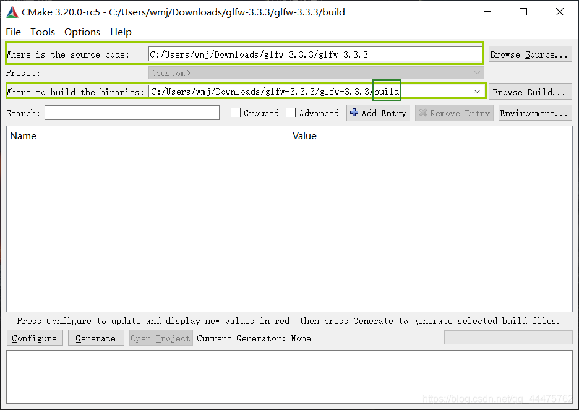Click the Configure button
The height and width of the screenshot is (410, 579).
point(35,338)
